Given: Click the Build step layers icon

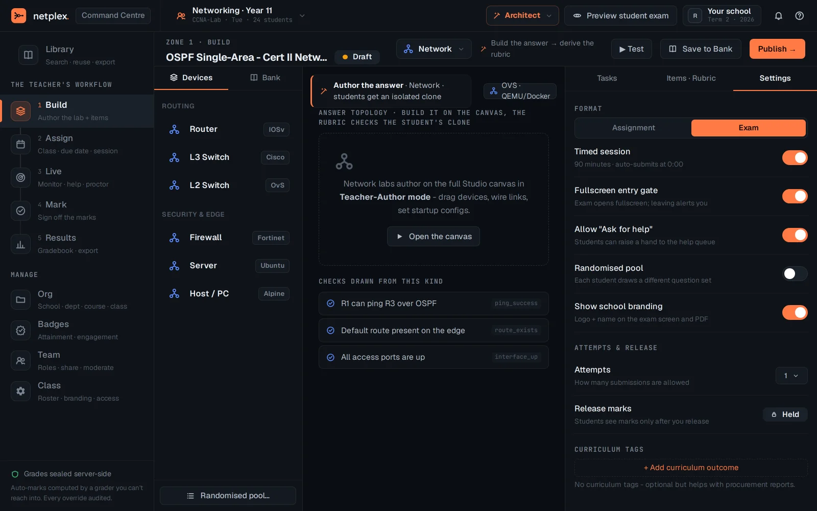Looking at the screenshot, I should pyautogui.click(x=20, y=111).
